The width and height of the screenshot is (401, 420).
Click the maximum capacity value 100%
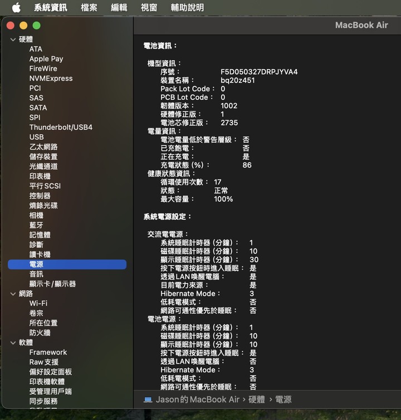[x=223, y=199]
